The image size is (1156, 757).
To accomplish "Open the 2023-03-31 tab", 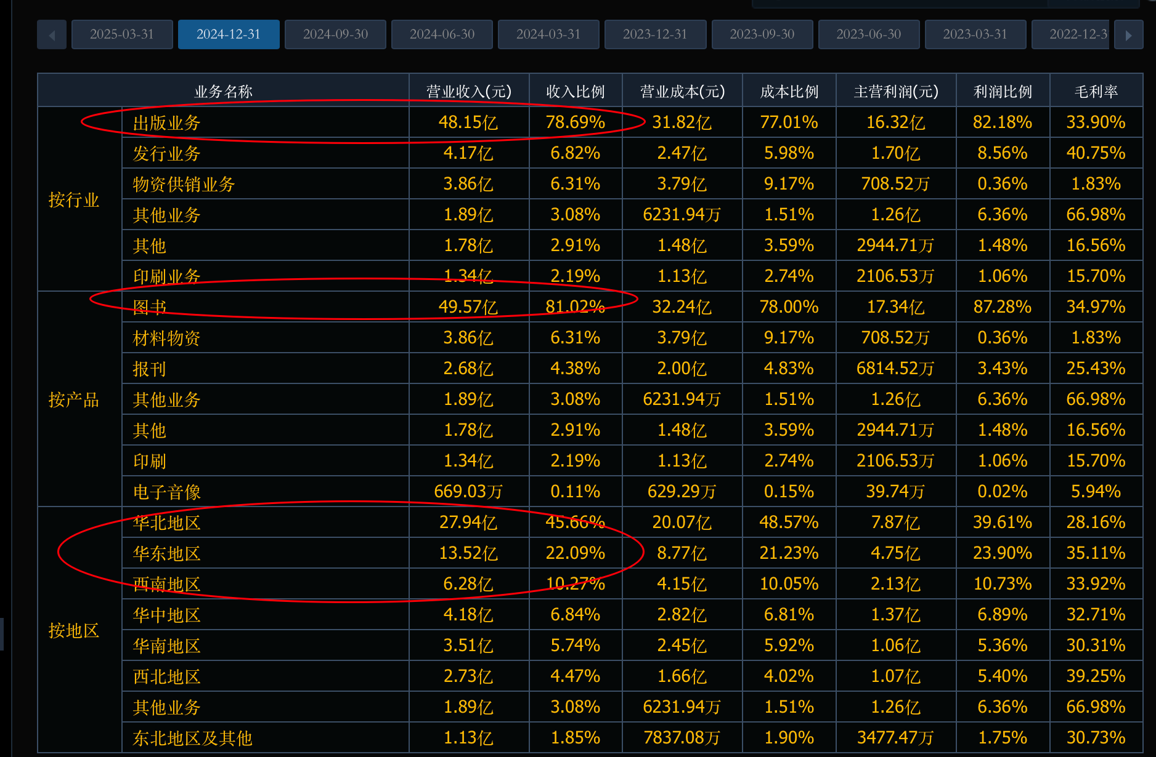I will (x=975, y=34).
